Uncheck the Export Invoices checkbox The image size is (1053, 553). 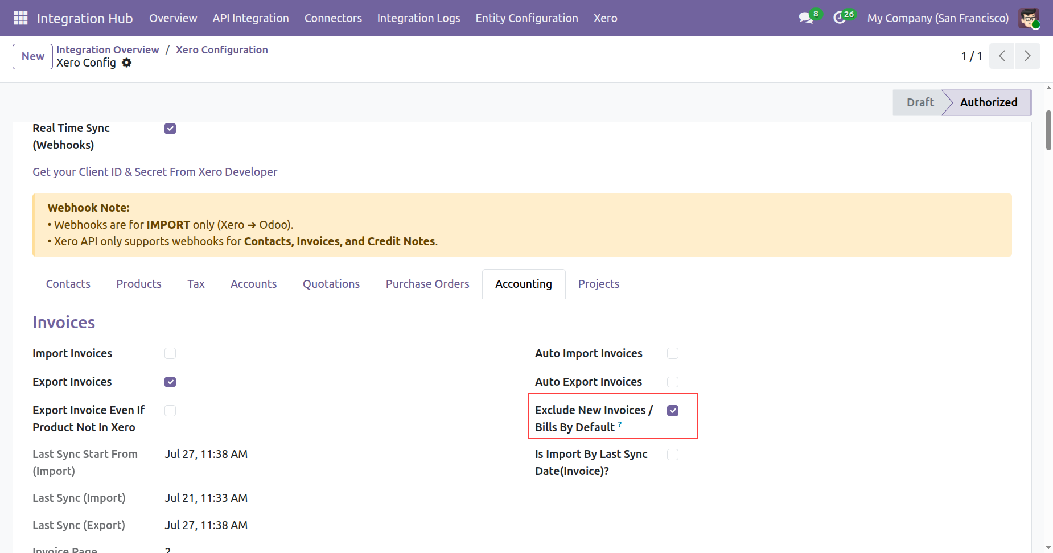pos(170,382)
